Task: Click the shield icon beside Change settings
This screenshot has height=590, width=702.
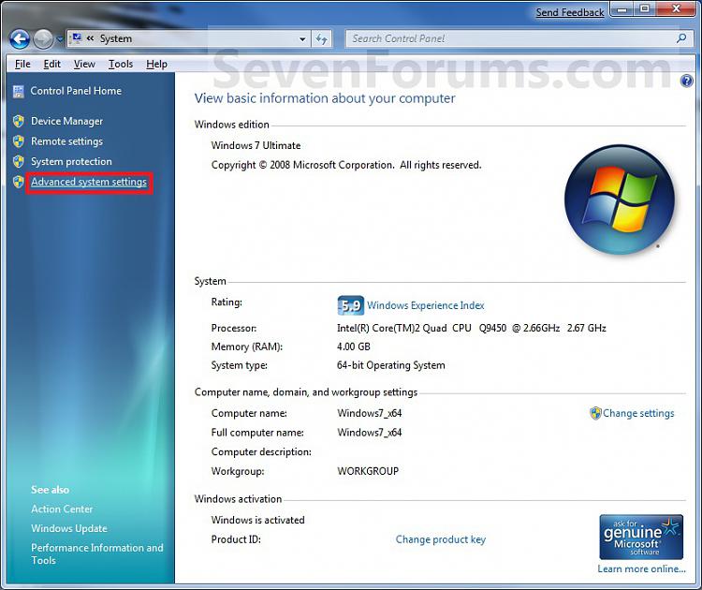Action: click(x=595, y=413)
